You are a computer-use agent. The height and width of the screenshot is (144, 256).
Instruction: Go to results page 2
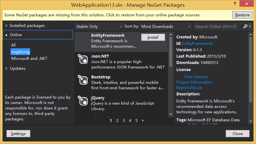pos(117,121)
